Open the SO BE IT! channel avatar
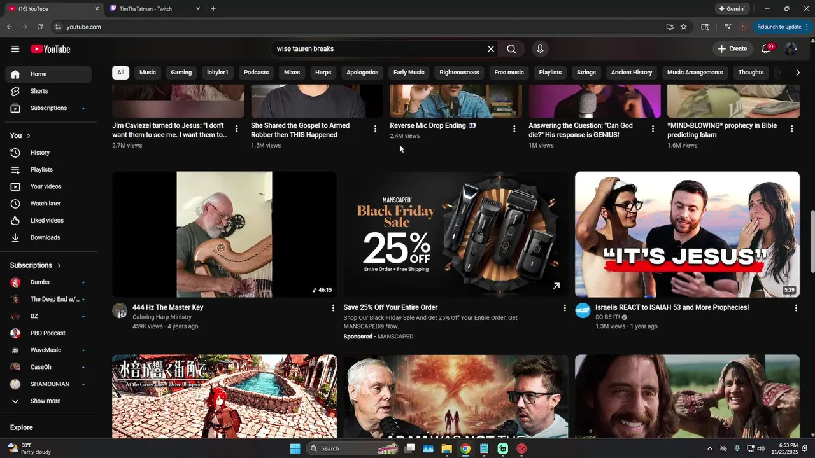815x458 pixels. click(x=583, y=310)
